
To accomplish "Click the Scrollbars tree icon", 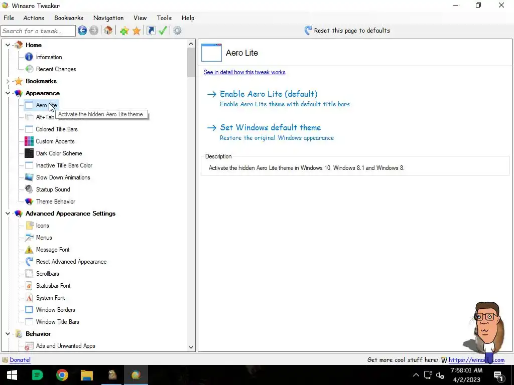I will 29,274.
